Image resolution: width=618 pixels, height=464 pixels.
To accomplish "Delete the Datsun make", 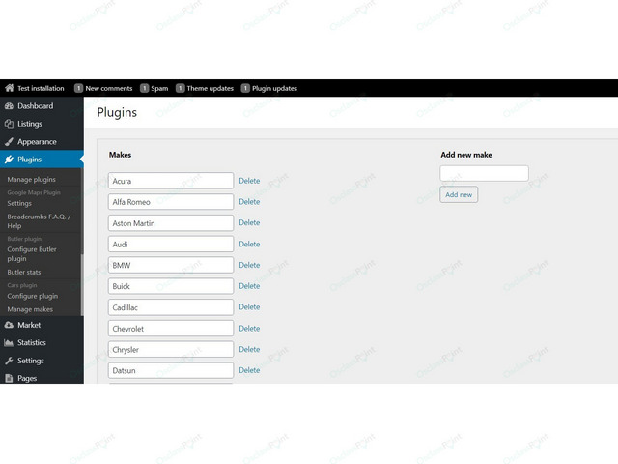I will 249,370.
